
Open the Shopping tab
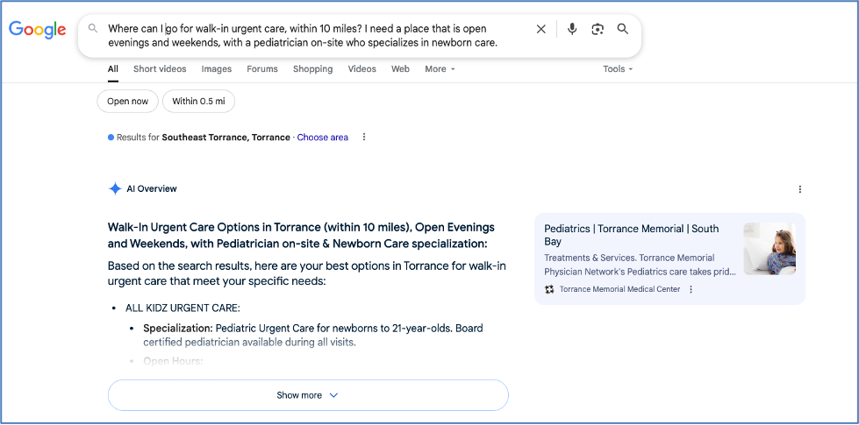tap(313, 69)
